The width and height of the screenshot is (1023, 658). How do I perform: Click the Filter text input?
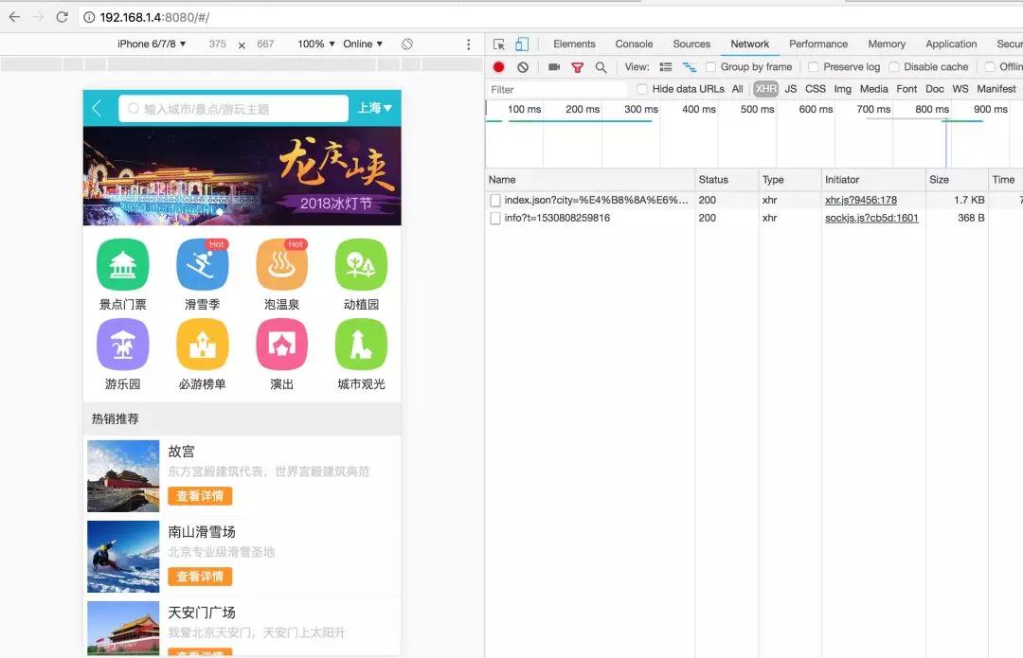click(x=557, y=89)
